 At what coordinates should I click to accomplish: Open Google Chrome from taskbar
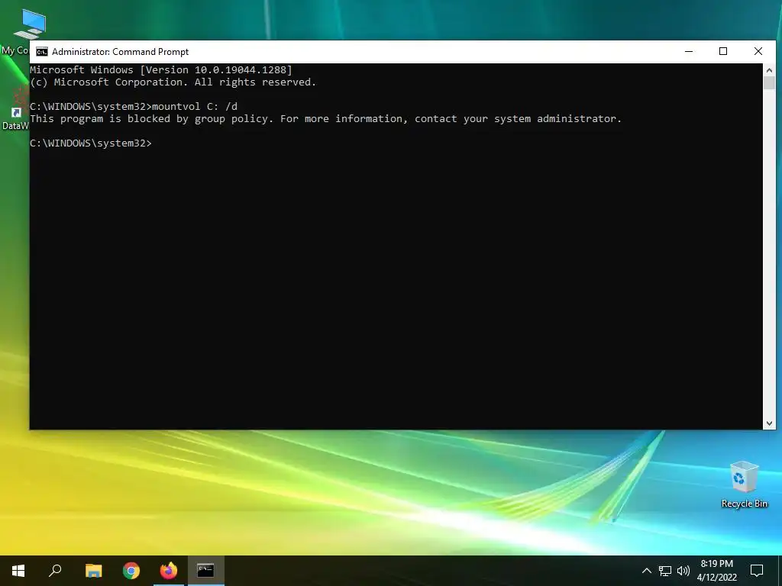point(131,571)
